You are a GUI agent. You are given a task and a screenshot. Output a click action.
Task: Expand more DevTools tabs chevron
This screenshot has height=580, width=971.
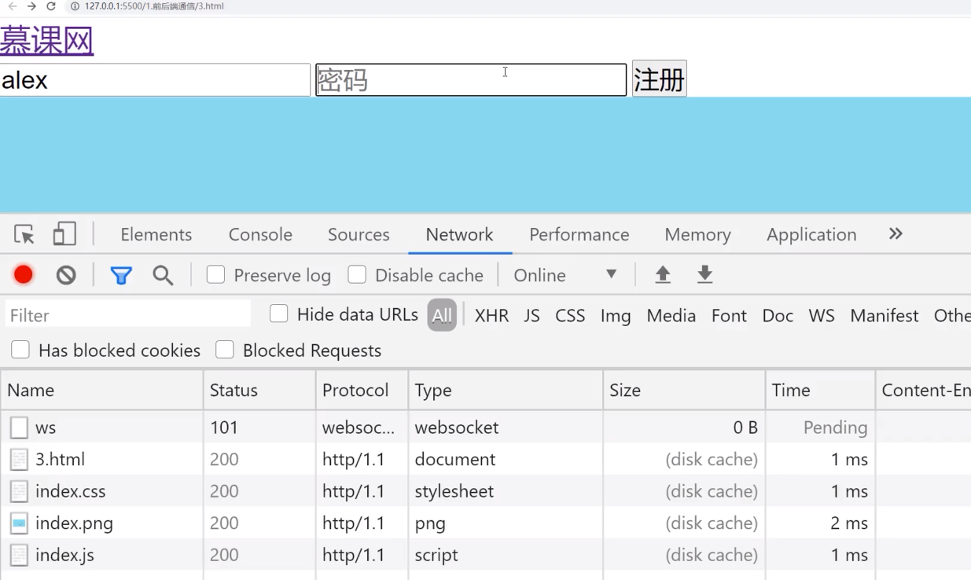[x=896, y=233]
